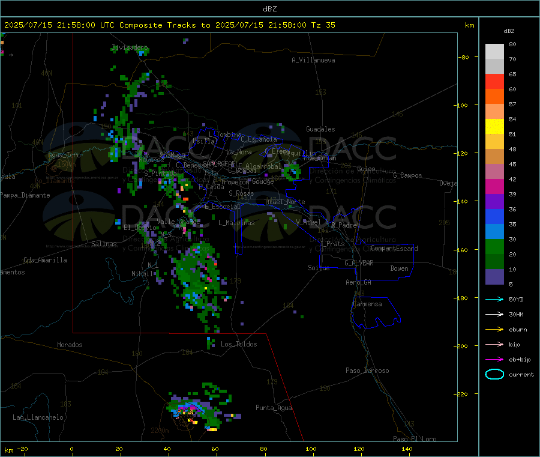
Task: Select the purple 36-39 dBZ legend swatch
Action: click(x=494, y=202)
